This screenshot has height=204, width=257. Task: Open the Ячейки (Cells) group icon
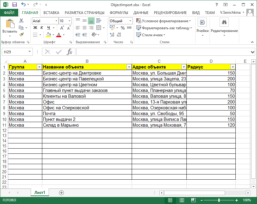pyautogui.click(x=202, y=22)
